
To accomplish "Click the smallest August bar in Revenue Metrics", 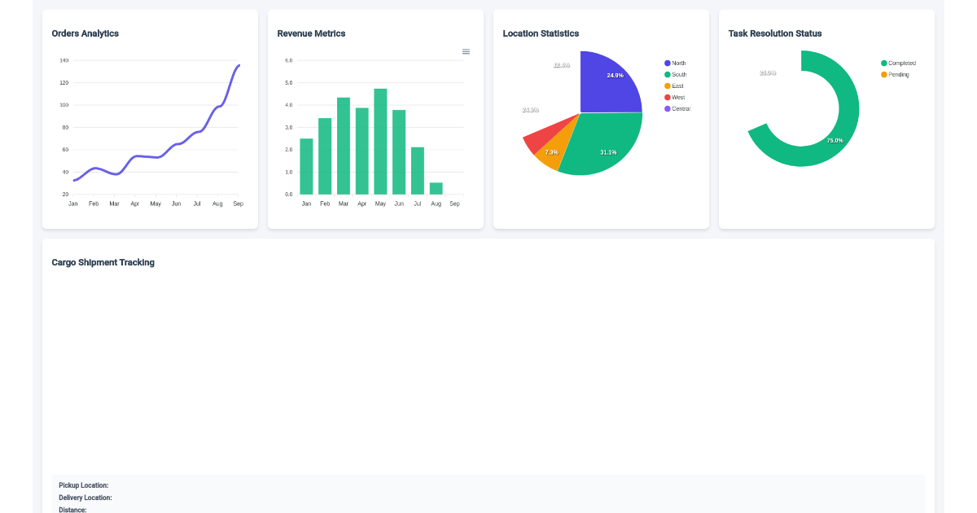I will click(x=436, y=187).
